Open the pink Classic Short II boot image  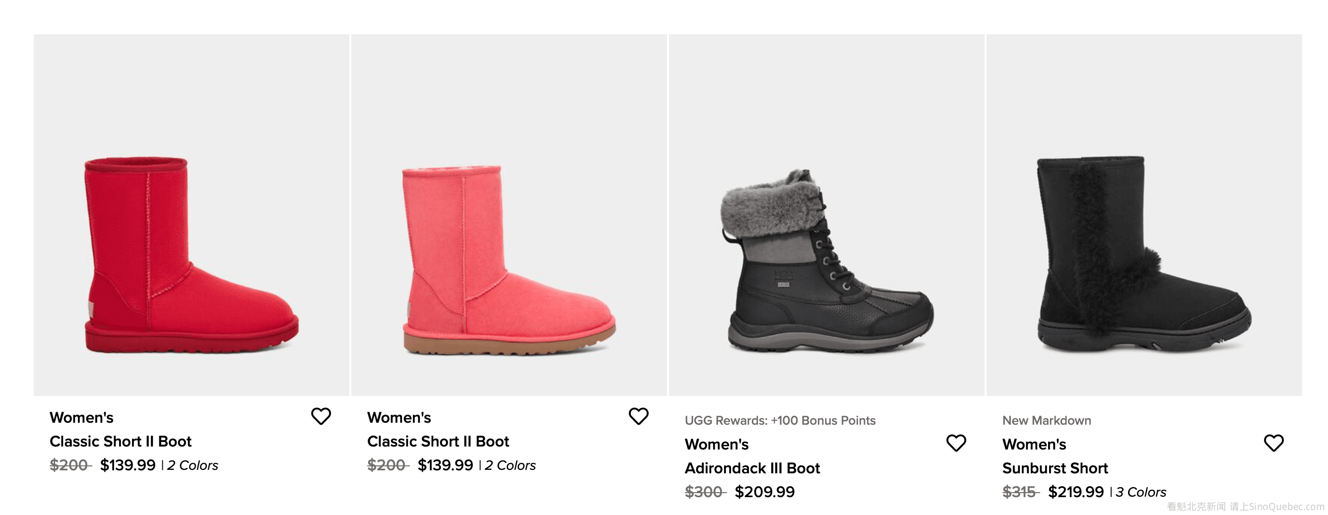pyautogui.click(x=509, y=261)
